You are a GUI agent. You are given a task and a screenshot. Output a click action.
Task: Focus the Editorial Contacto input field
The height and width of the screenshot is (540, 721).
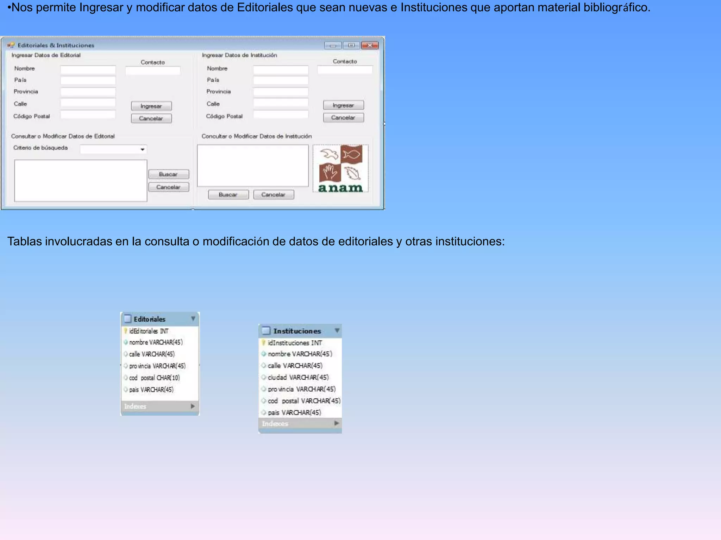pos(153,70)
